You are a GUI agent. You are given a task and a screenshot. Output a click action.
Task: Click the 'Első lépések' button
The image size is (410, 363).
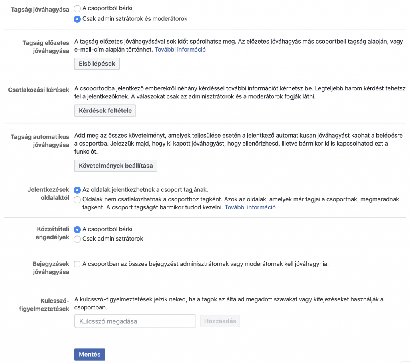tap(97, 64)
